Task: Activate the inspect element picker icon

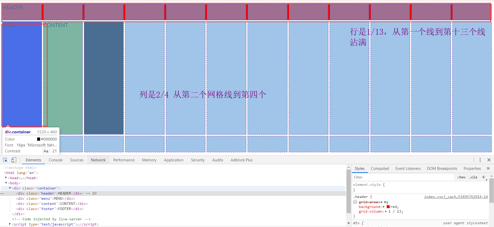Action: click(5, 160)
